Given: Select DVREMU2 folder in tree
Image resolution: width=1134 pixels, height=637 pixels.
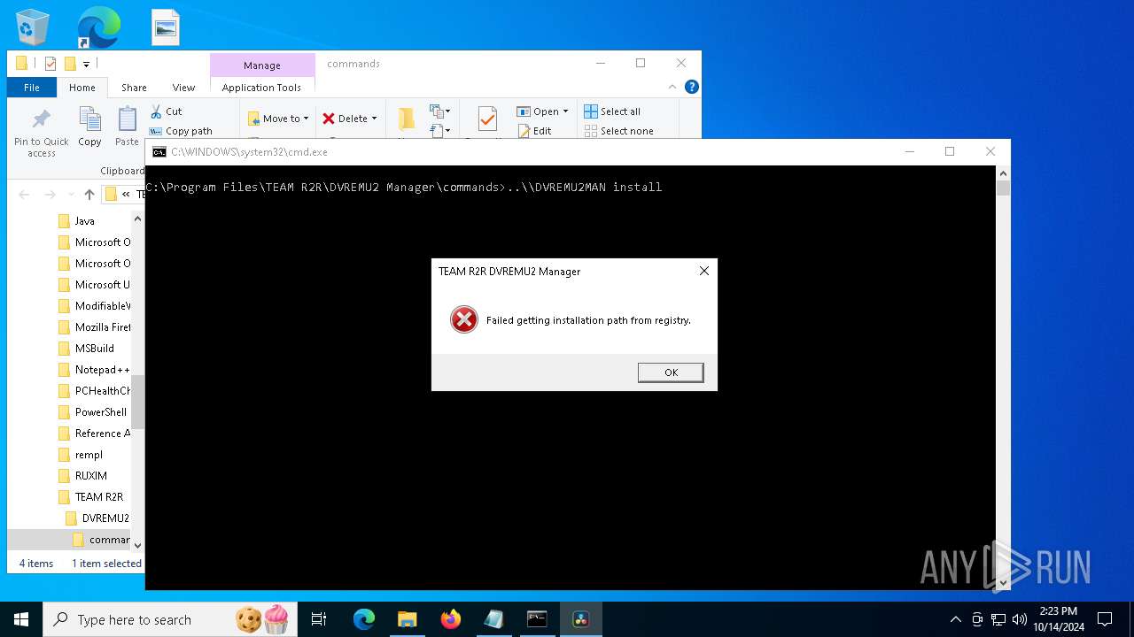Looking at the screenshot, I should pos(97,518).
